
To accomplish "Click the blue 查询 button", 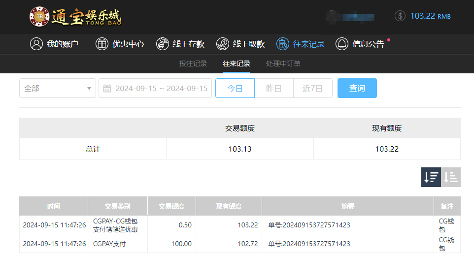I will pyautogui.click(x=357, y=89).
